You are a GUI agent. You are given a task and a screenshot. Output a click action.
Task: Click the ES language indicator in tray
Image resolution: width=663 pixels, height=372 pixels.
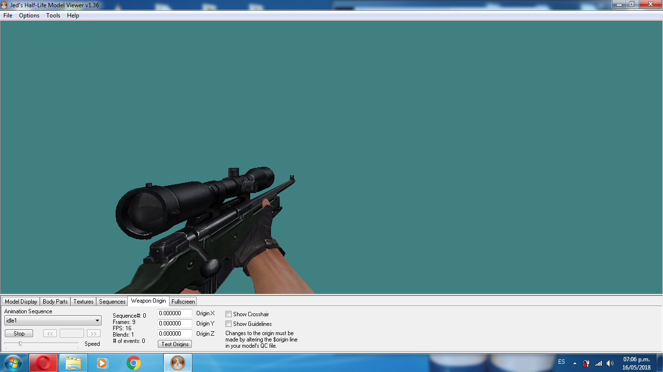(x=561, y=362)
